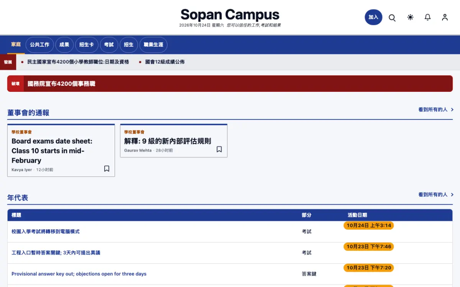Click the 活動日期 column header
Viewport: 460px width, 287px height.
357,215
